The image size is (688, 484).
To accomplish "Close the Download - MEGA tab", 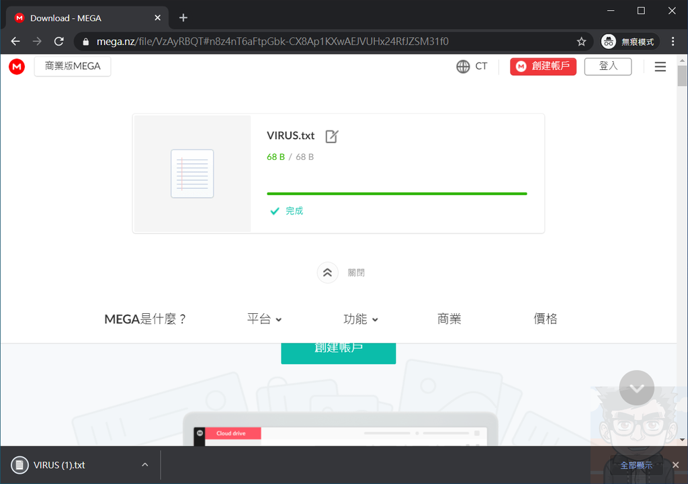I will [157, 18].
